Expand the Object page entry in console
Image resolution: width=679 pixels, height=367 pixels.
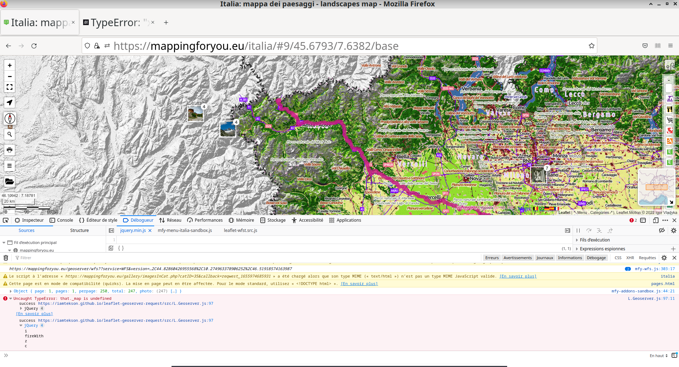coord(10,291)
